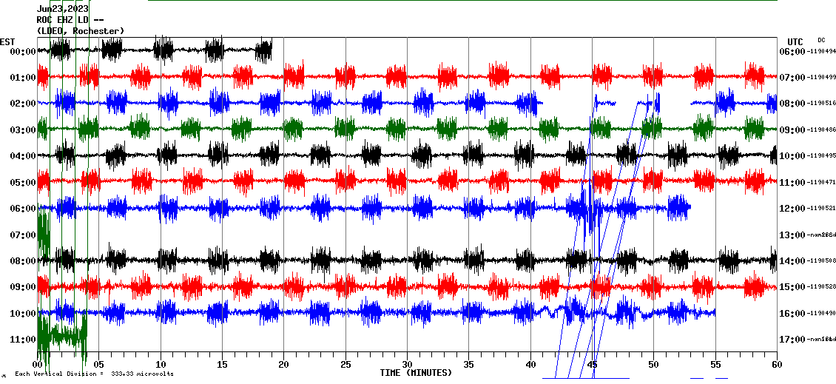Click the TIME (MINUTES) axis title
The width and height of the screenshot is (836, 384).
pyautogui.click(x=415, y=373)
